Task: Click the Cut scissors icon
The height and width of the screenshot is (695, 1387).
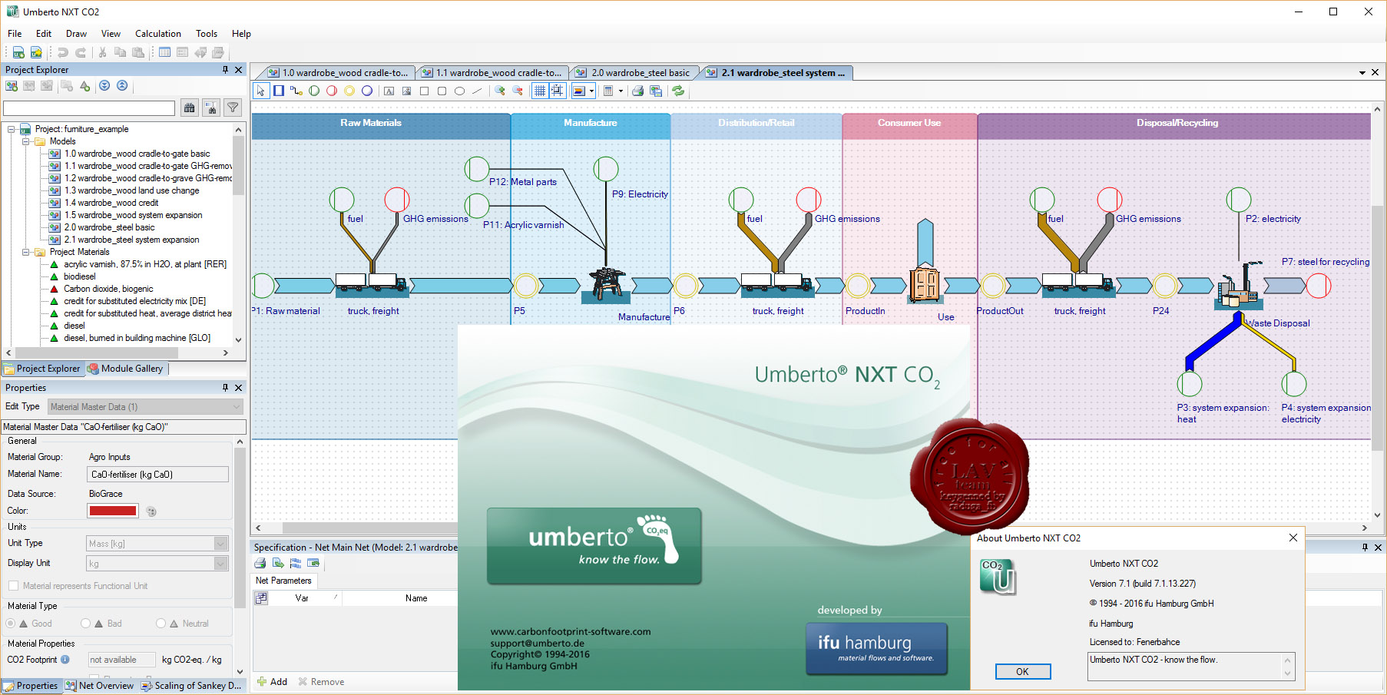Action: (102, 52)
